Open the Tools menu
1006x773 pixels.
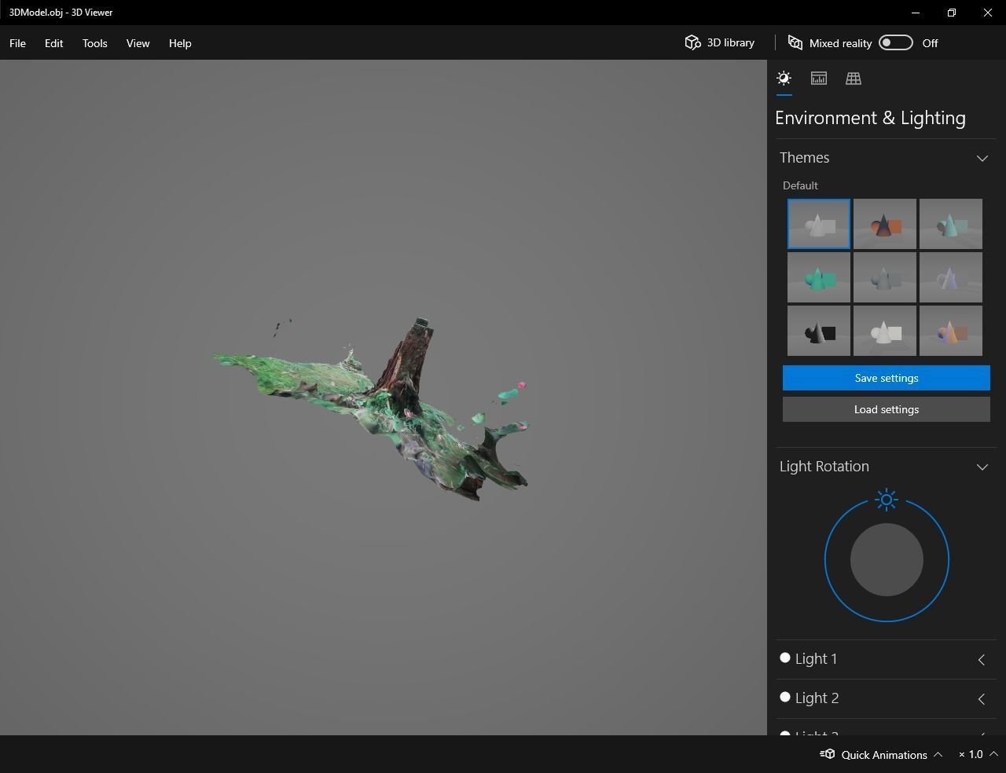[x=94, y=43]
